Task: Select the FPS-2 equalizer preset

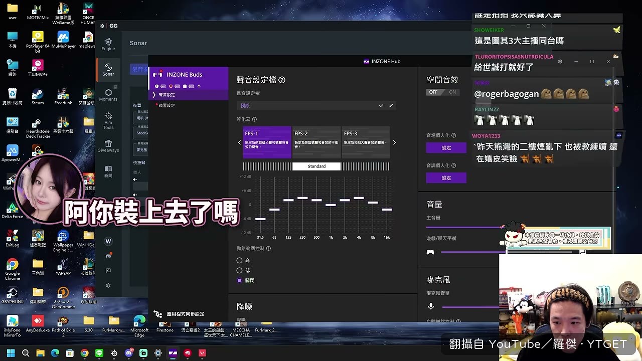Action: pyautogui.click(x=316, y=142)
